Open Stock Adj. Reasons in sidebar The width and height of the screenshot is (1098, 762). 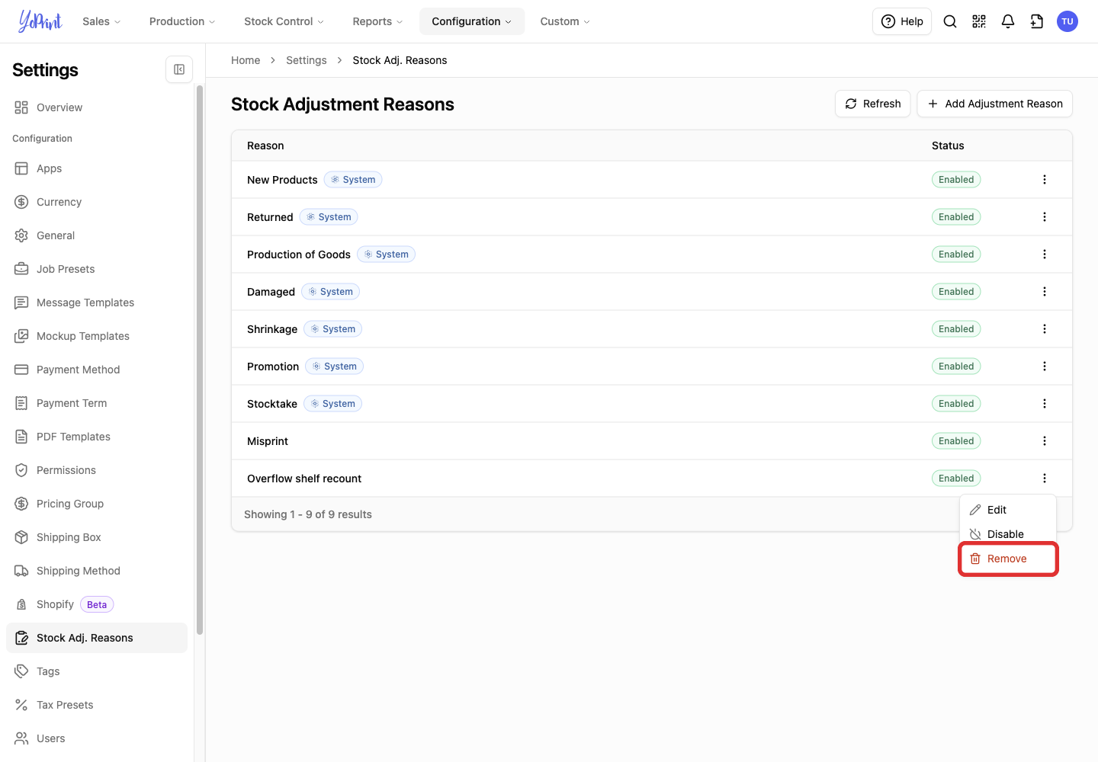click(97, 638)
